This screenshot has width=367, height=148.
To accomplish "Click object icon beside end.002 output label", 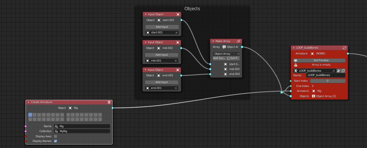I will coord(159,76).
